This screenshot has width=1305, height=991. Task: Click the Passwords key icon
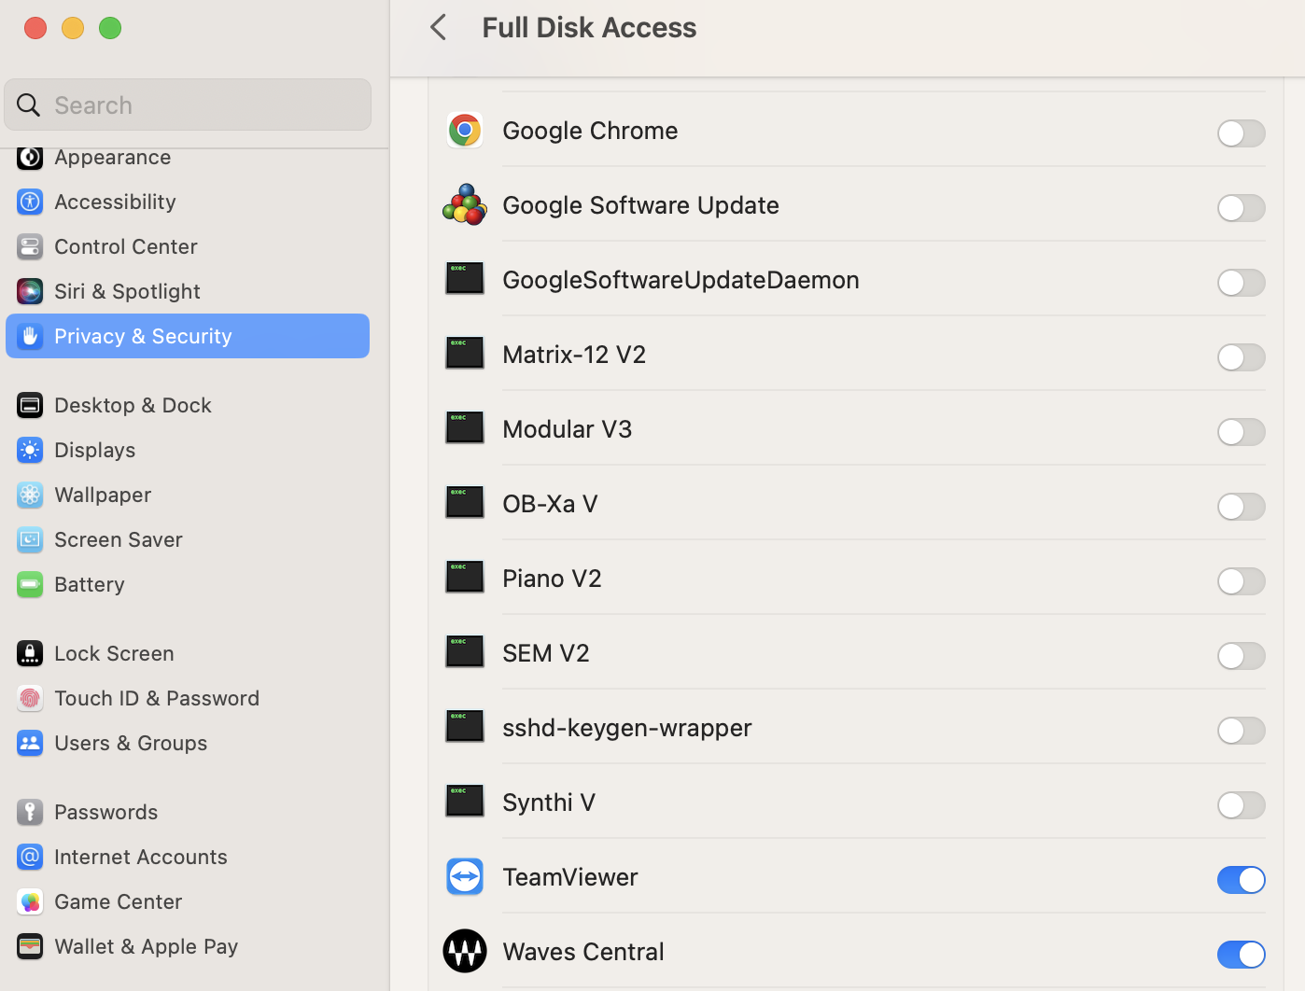coord(30,812)
